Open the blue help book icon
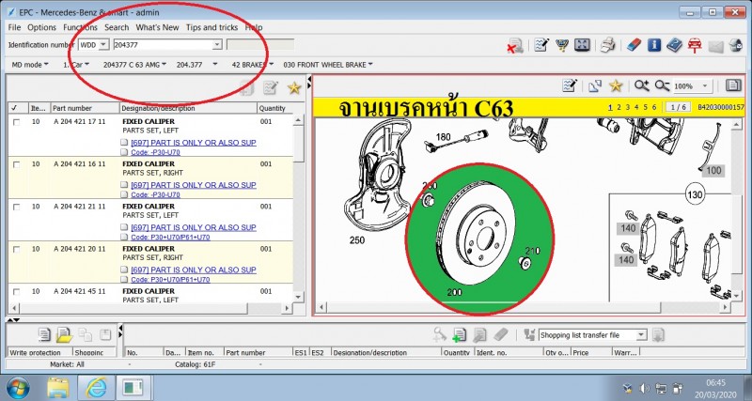Image resolution: width=752 pixels, height=401 pixels. (x=674, y=45)
